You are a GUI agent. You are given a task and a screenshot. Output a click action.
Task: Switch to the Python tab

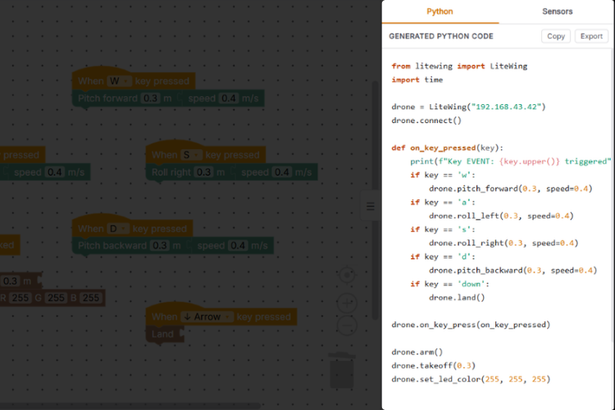pos(440,11)
